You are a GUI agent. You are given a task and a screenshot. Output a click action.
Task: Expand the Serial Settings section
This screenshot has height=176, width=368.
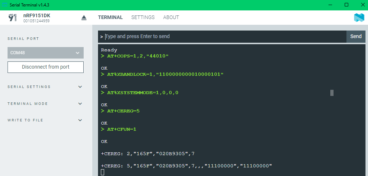[x=45, y=87]
